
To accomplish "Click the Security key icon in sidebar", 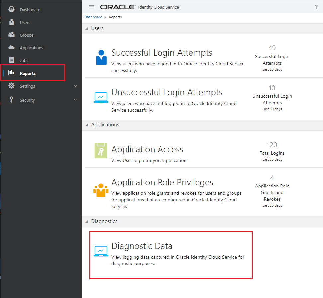I will (x=12, y=100).
